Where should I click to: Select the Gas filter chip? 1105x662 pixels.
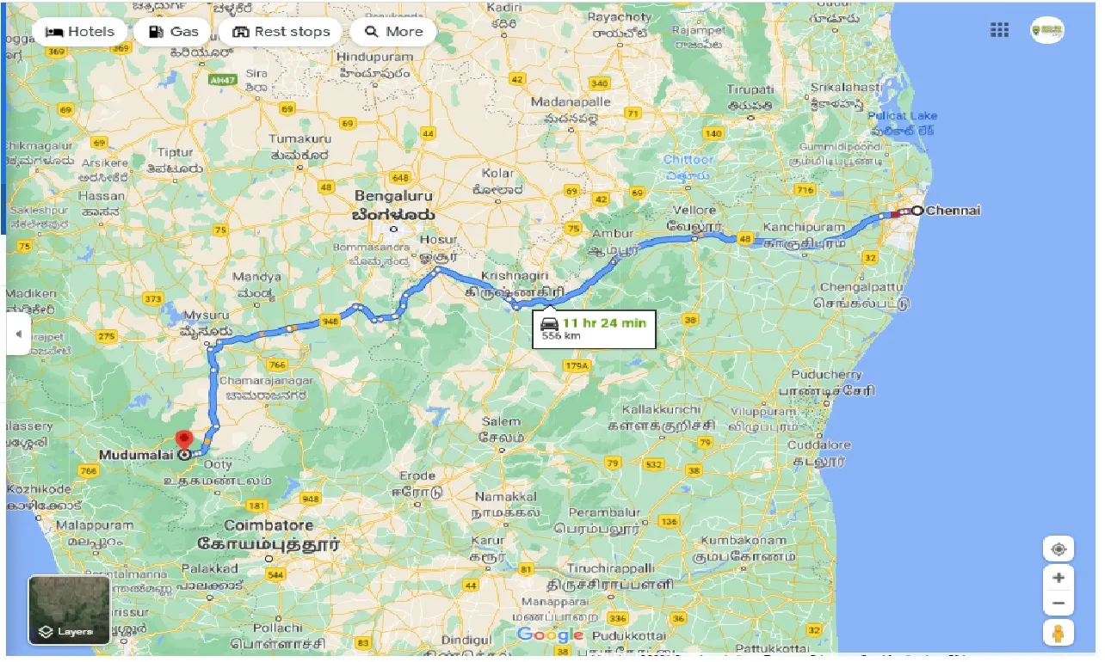[173, 32]
